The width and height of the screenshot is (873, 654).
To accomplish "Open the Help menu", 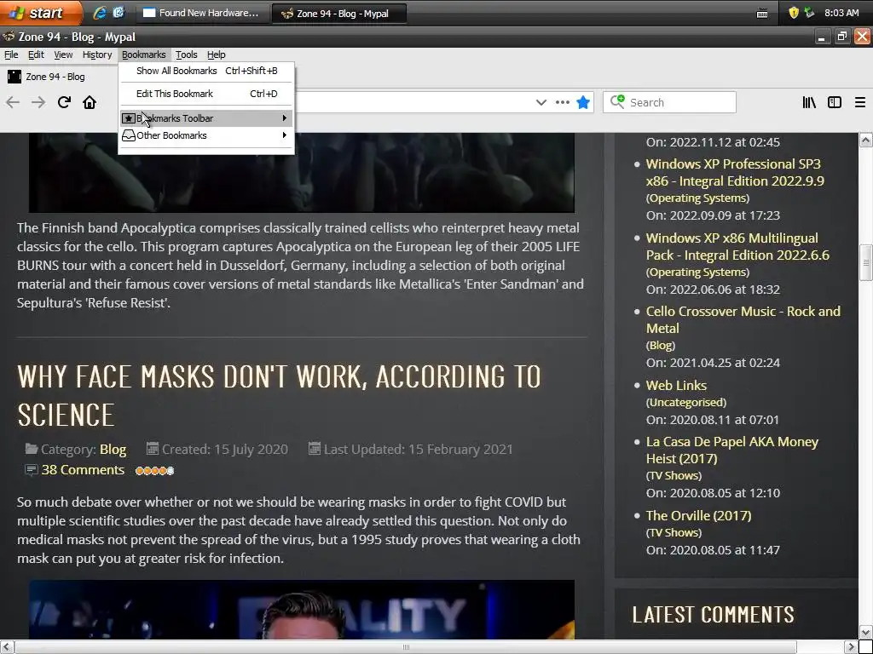I will tap(216, 54).
